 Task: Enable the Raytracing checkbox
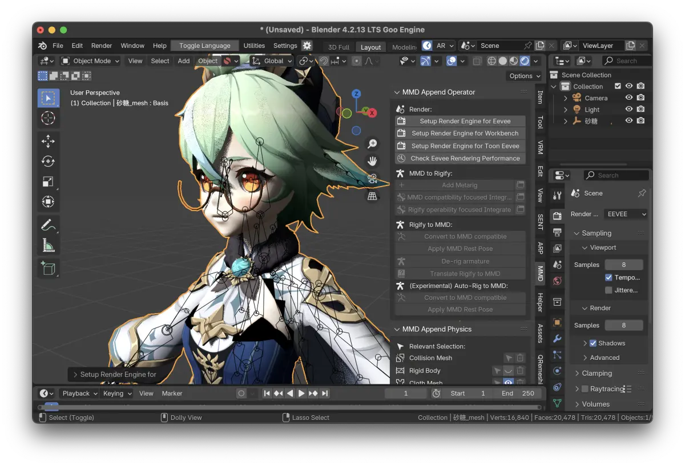pyautogui.click(x=585, y=388)
